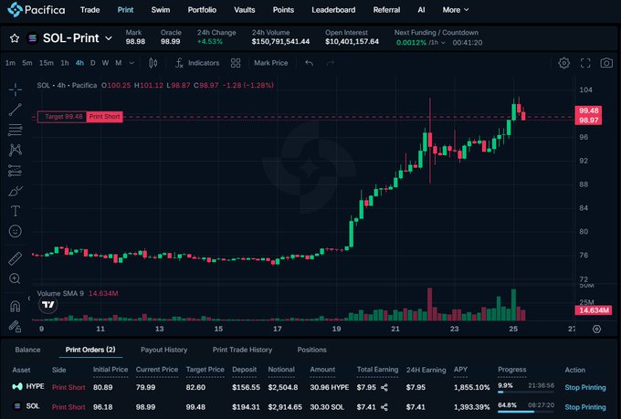Screen dimensions: 621x419
Task: Open the Print page
Action: (x=125, y=9)
